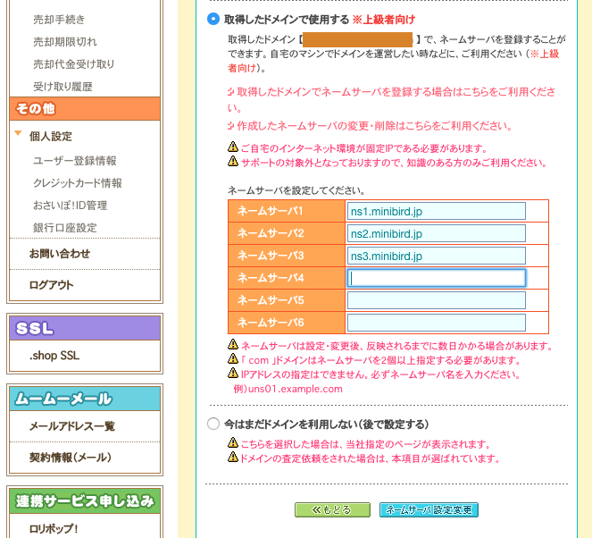
Task: Open 売却代金受け取り in sidebar
Action: pos(73,64)
